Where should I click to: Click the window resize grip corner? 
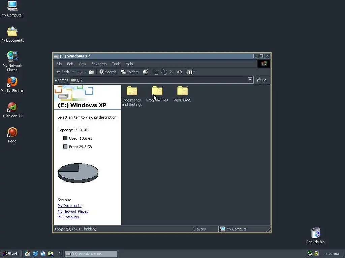pos(269,230)
